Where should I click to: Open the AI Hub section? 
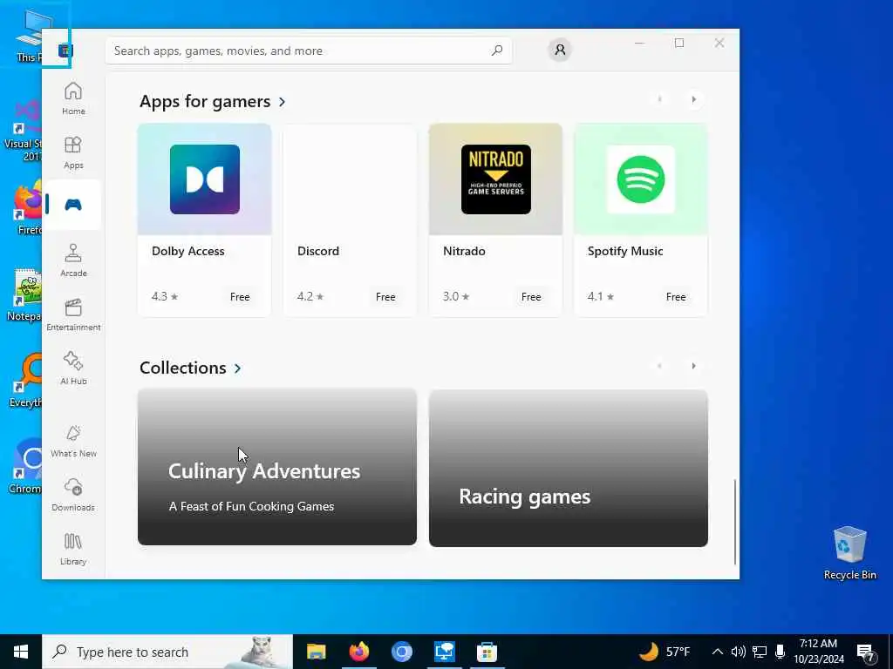[x=73, y=368]
